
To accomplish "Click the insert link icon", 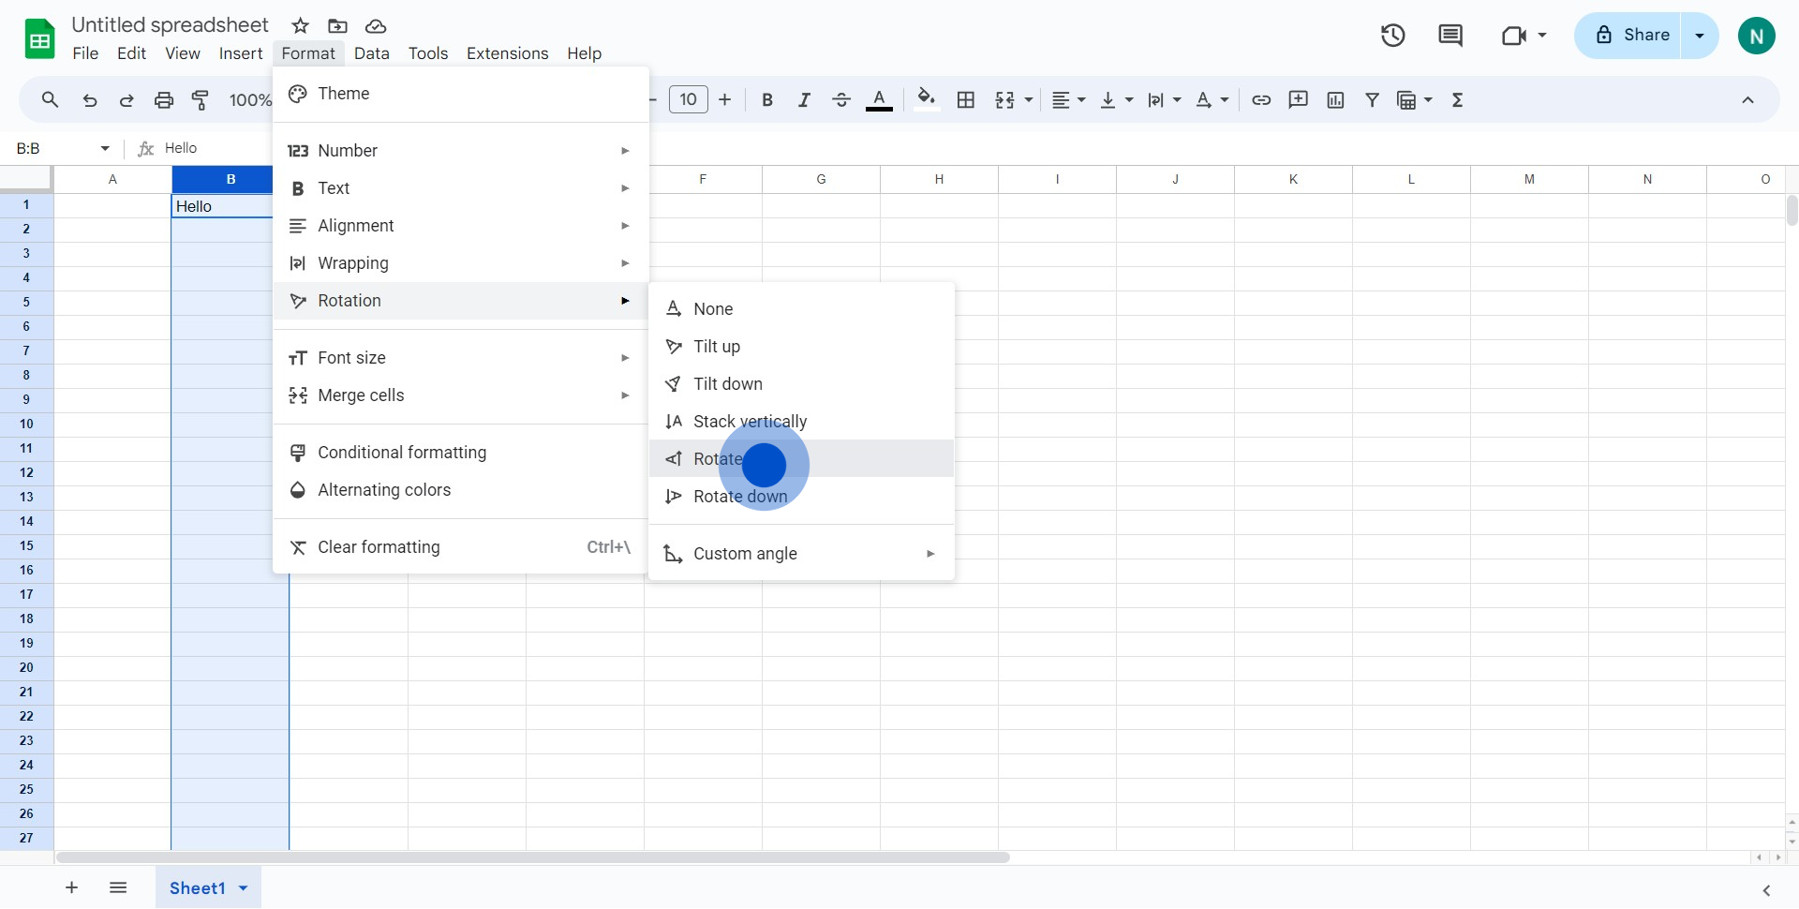I will click(1261, 100).
